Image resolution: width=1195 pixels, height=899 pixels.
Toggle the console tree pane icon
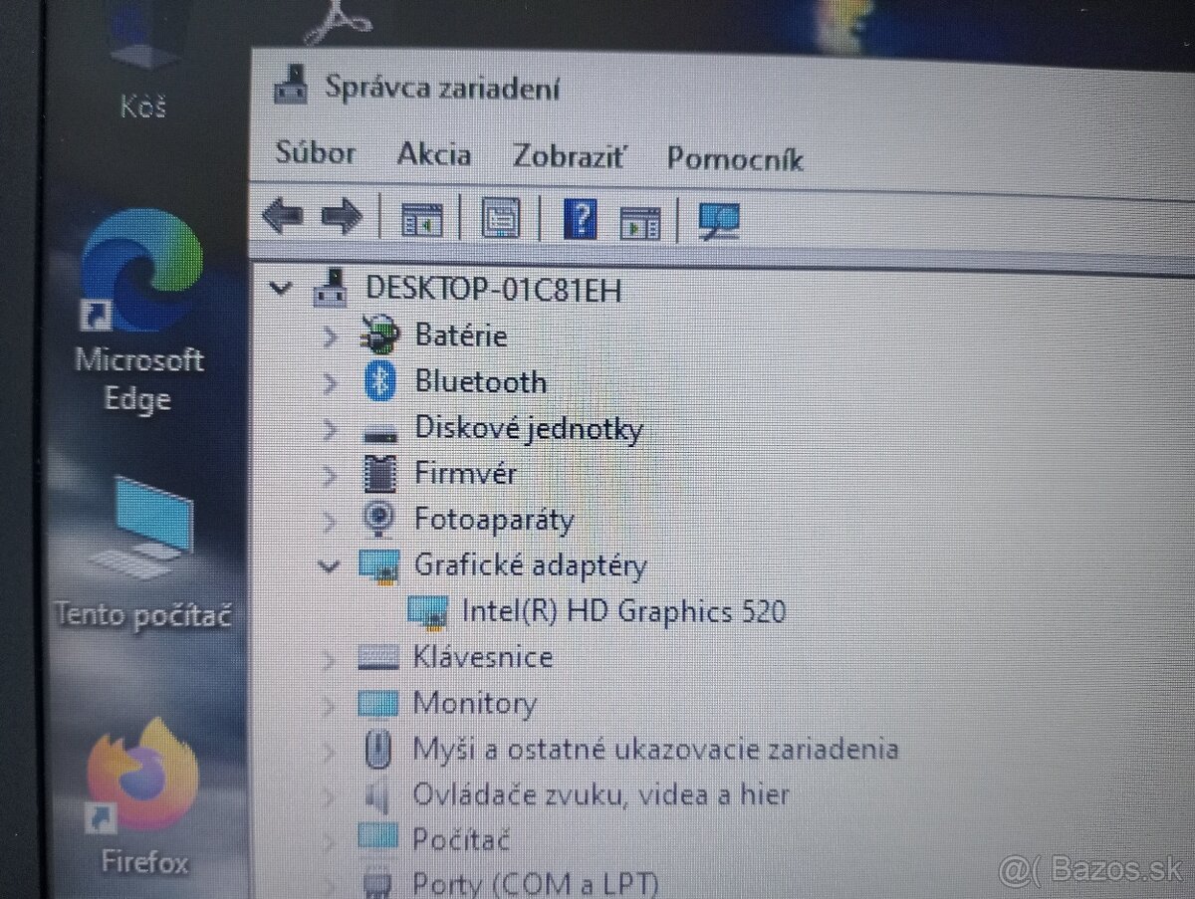422,217
